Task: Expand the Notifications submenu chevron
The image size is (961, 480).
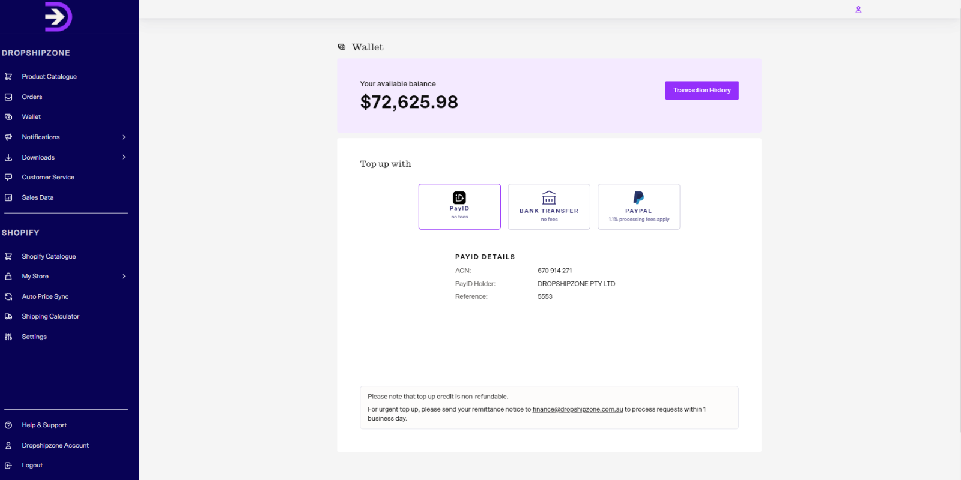Action: tap(124, 137)
